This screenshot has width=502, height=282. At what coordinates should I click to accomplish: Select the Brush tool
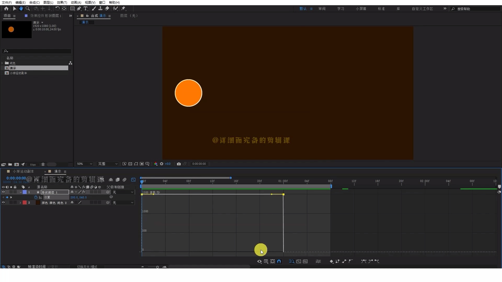click(94, 9)
